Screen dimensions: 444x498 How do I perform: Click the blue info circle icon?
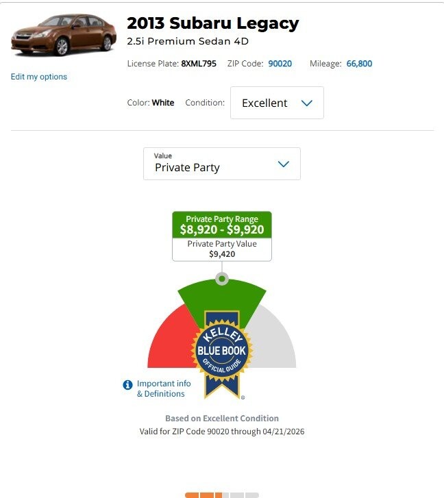point(127,385)
